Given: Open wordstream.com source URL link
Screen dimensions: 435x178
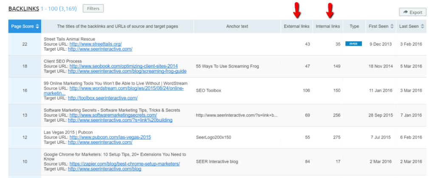Looking at the screenshot, I should [128, 88].
